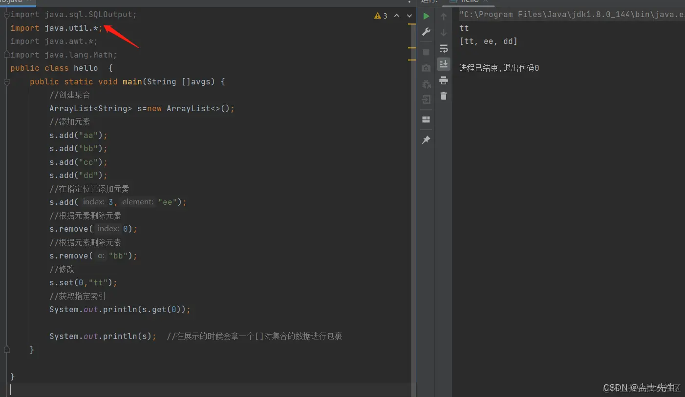Click the s.add("cc") statement
This screenshot has width=685, height=397.
click(78, 162)
